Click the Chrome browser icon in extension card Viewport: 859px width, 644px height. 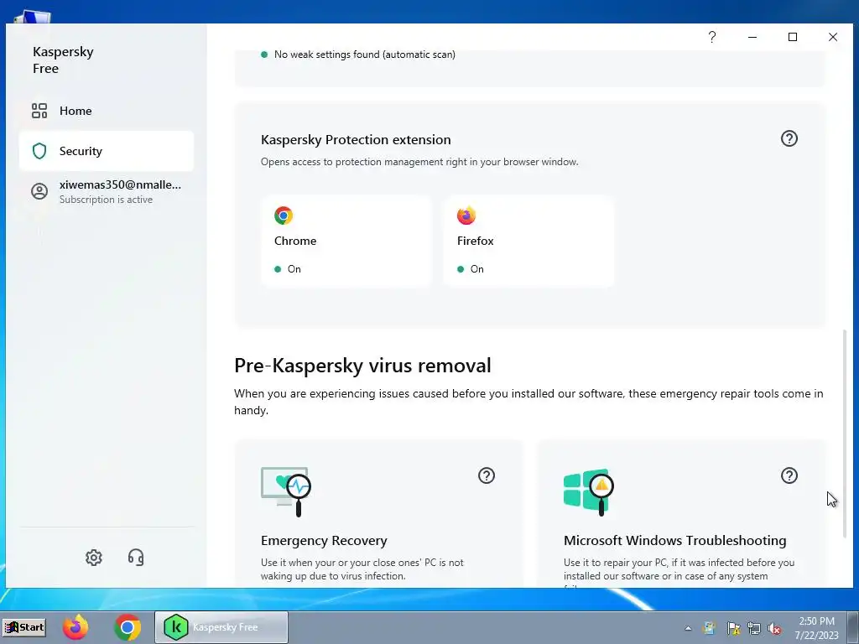(x=284, y=216)
